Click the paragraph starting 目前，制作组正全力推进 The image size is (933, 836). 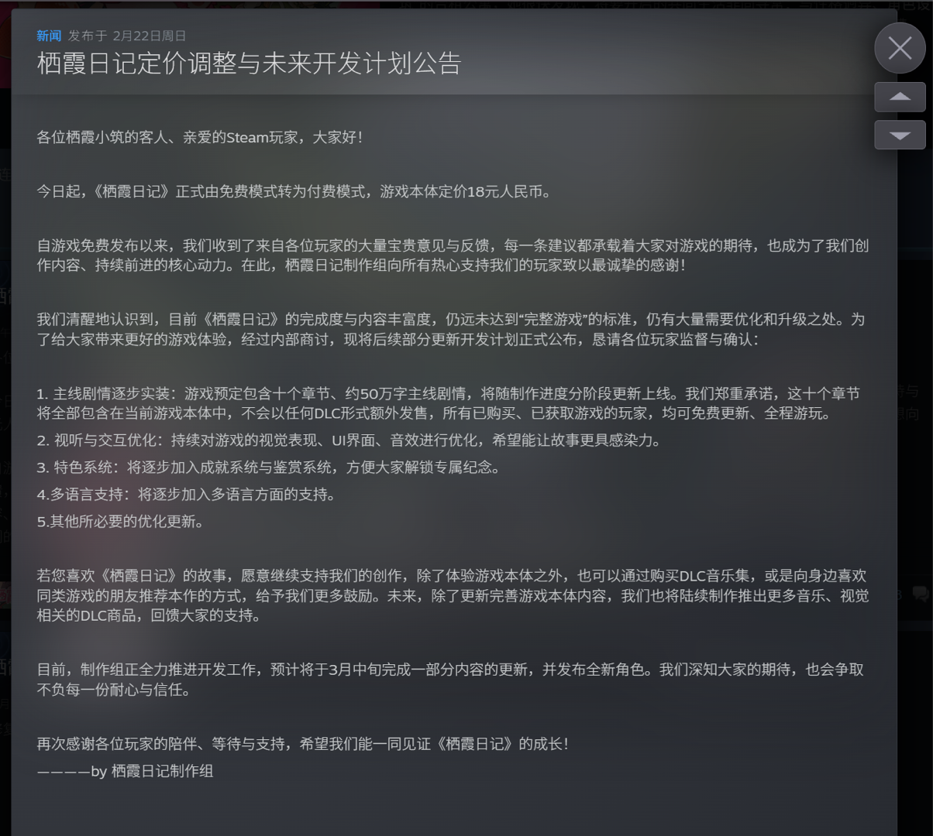450,680
